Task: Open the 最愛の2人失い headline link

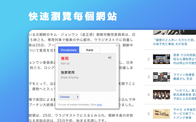Action: point(174,42)
